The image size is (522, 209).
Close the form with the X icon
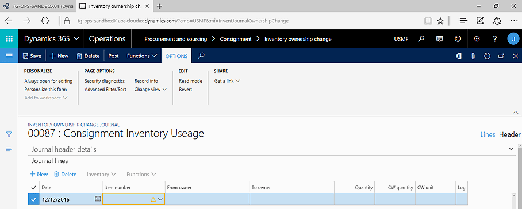coord(515,56)
